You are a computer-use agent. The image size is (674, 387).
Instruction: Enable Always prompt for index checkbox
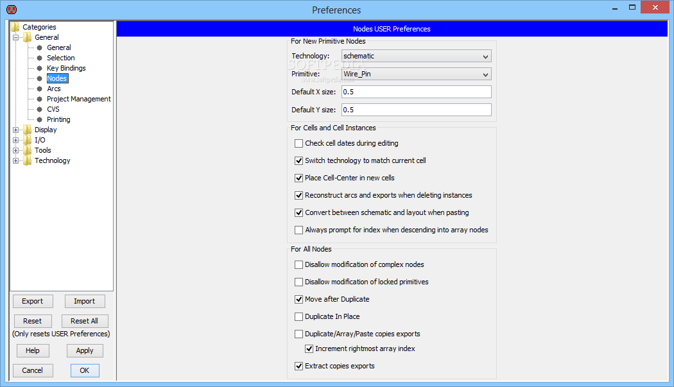298,230
